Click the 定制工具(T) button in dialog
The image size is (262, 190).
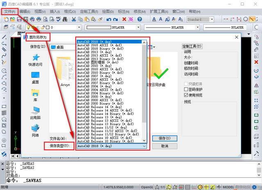tap(192, 46)
